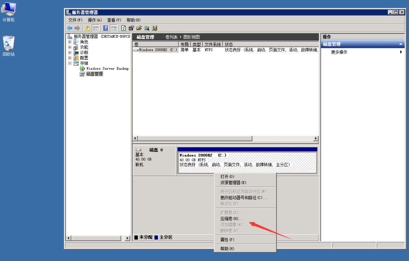The image size is (409, 261).
Task: Click right arrow of volume list scrollbar
Action: click(316, 138)
